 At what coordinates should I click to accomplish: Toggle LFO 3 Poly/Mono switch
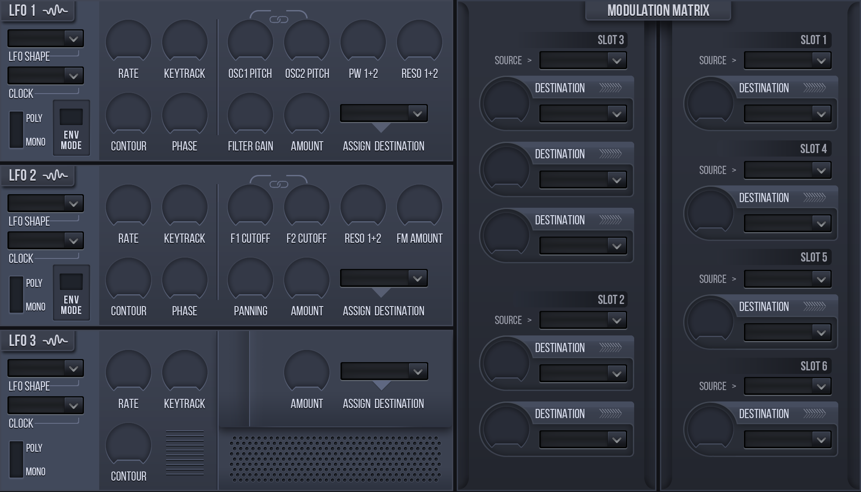click(x=16, y=459)
